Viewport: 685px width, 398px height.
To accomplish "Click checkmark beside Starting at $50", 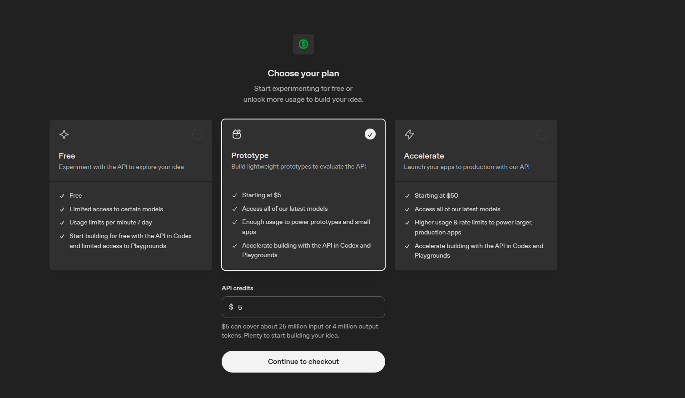I will [x=407, y=196].
